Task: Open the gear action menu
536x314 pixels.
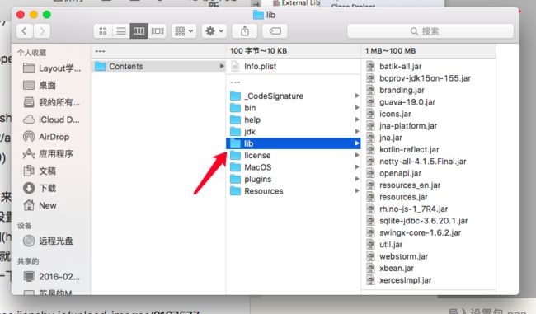Action: point(214,31)
